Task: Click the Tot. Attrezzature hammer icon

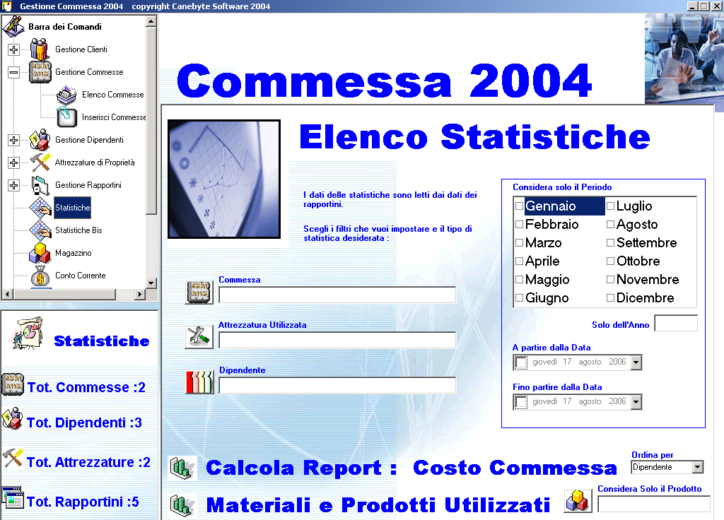Action: (x=13, y=458)
